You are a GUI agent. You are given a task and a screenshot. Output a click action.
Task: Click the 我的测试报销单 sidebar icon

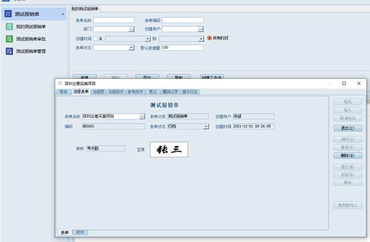coord(9,27)
